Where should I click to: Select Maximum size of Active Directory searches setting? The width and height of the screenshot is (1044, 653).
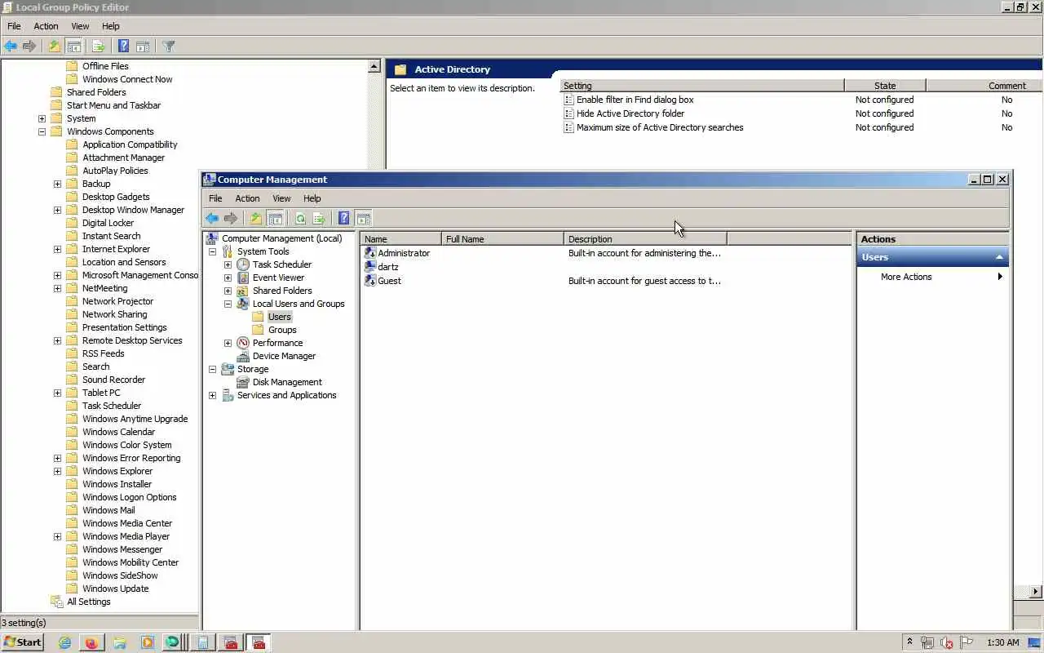click(660, 127)
